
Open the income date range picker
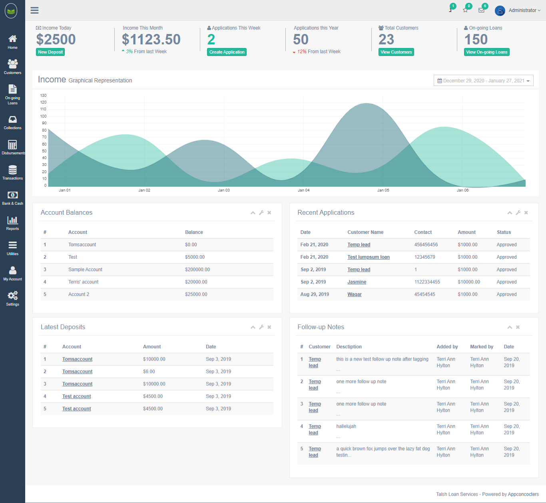pos(483,81)
